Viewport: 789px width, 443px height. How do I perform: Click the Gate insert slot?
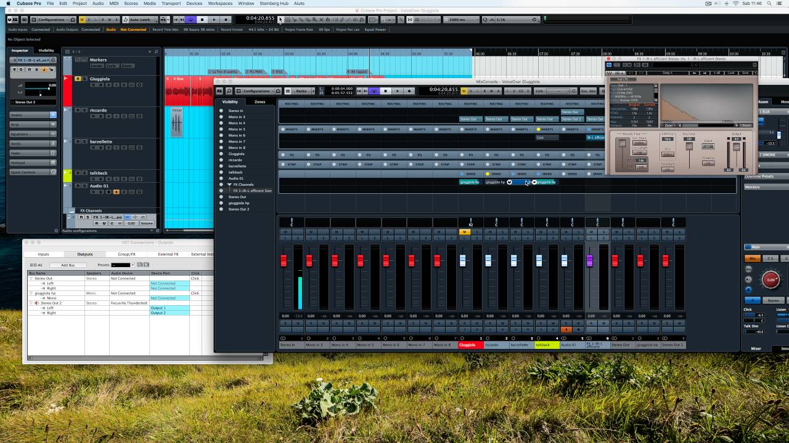point(547,138)
